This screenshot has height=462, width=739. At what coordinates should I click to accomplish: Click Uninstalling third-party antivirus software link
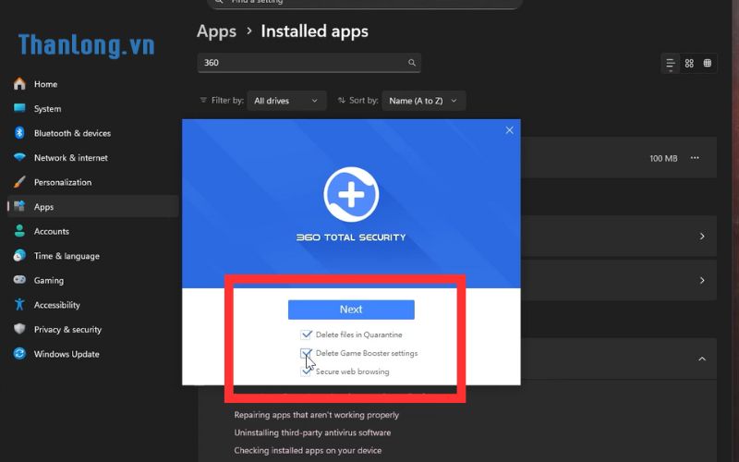click(312, 432)
